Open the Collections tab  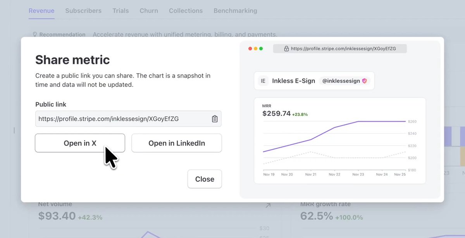(186, 11)
